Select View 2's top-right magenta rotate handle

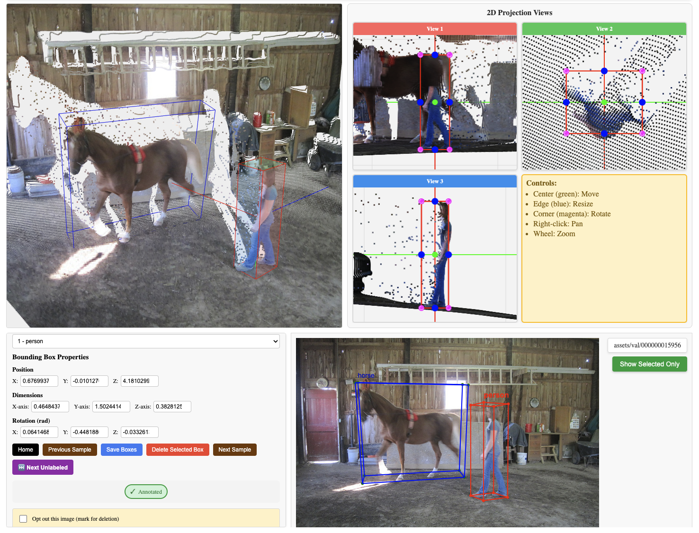coord(642,71)
